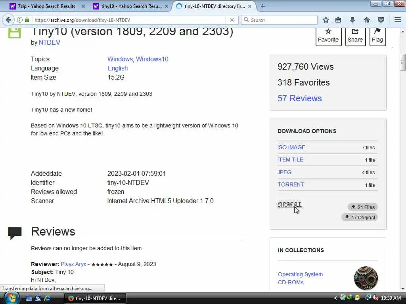Select the tiny-10-NTDEV directory listing tab
The image size is (406, 304).
pos(214,6)
